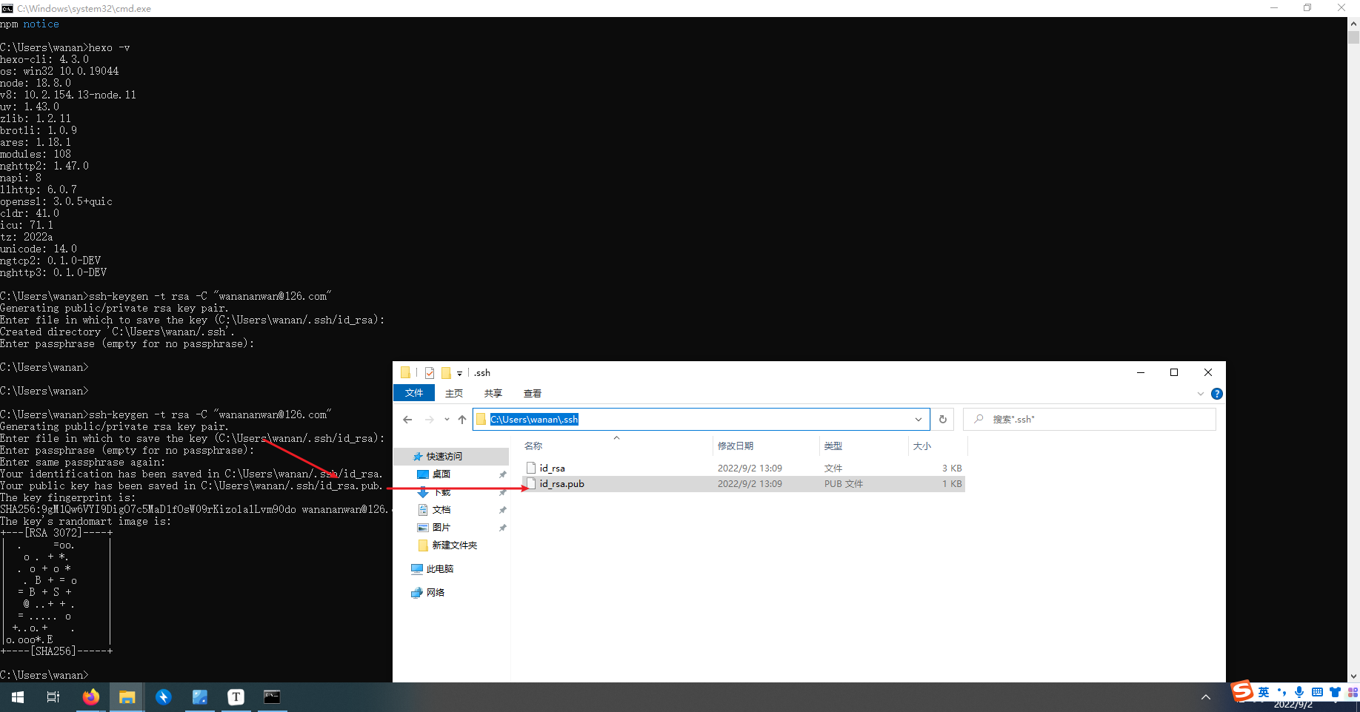Select 此电脑 in navigation pane
Image resolution: width=1360 pixels, height=712 pixels.
440,569
